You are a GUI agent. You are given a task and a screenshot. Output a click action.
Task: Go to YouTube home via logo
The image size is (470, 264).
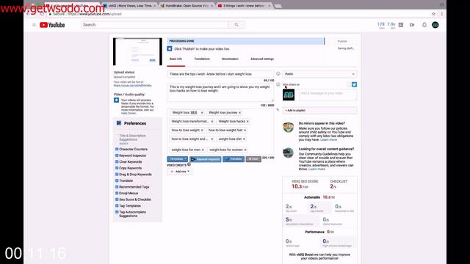tap(52, 25)
